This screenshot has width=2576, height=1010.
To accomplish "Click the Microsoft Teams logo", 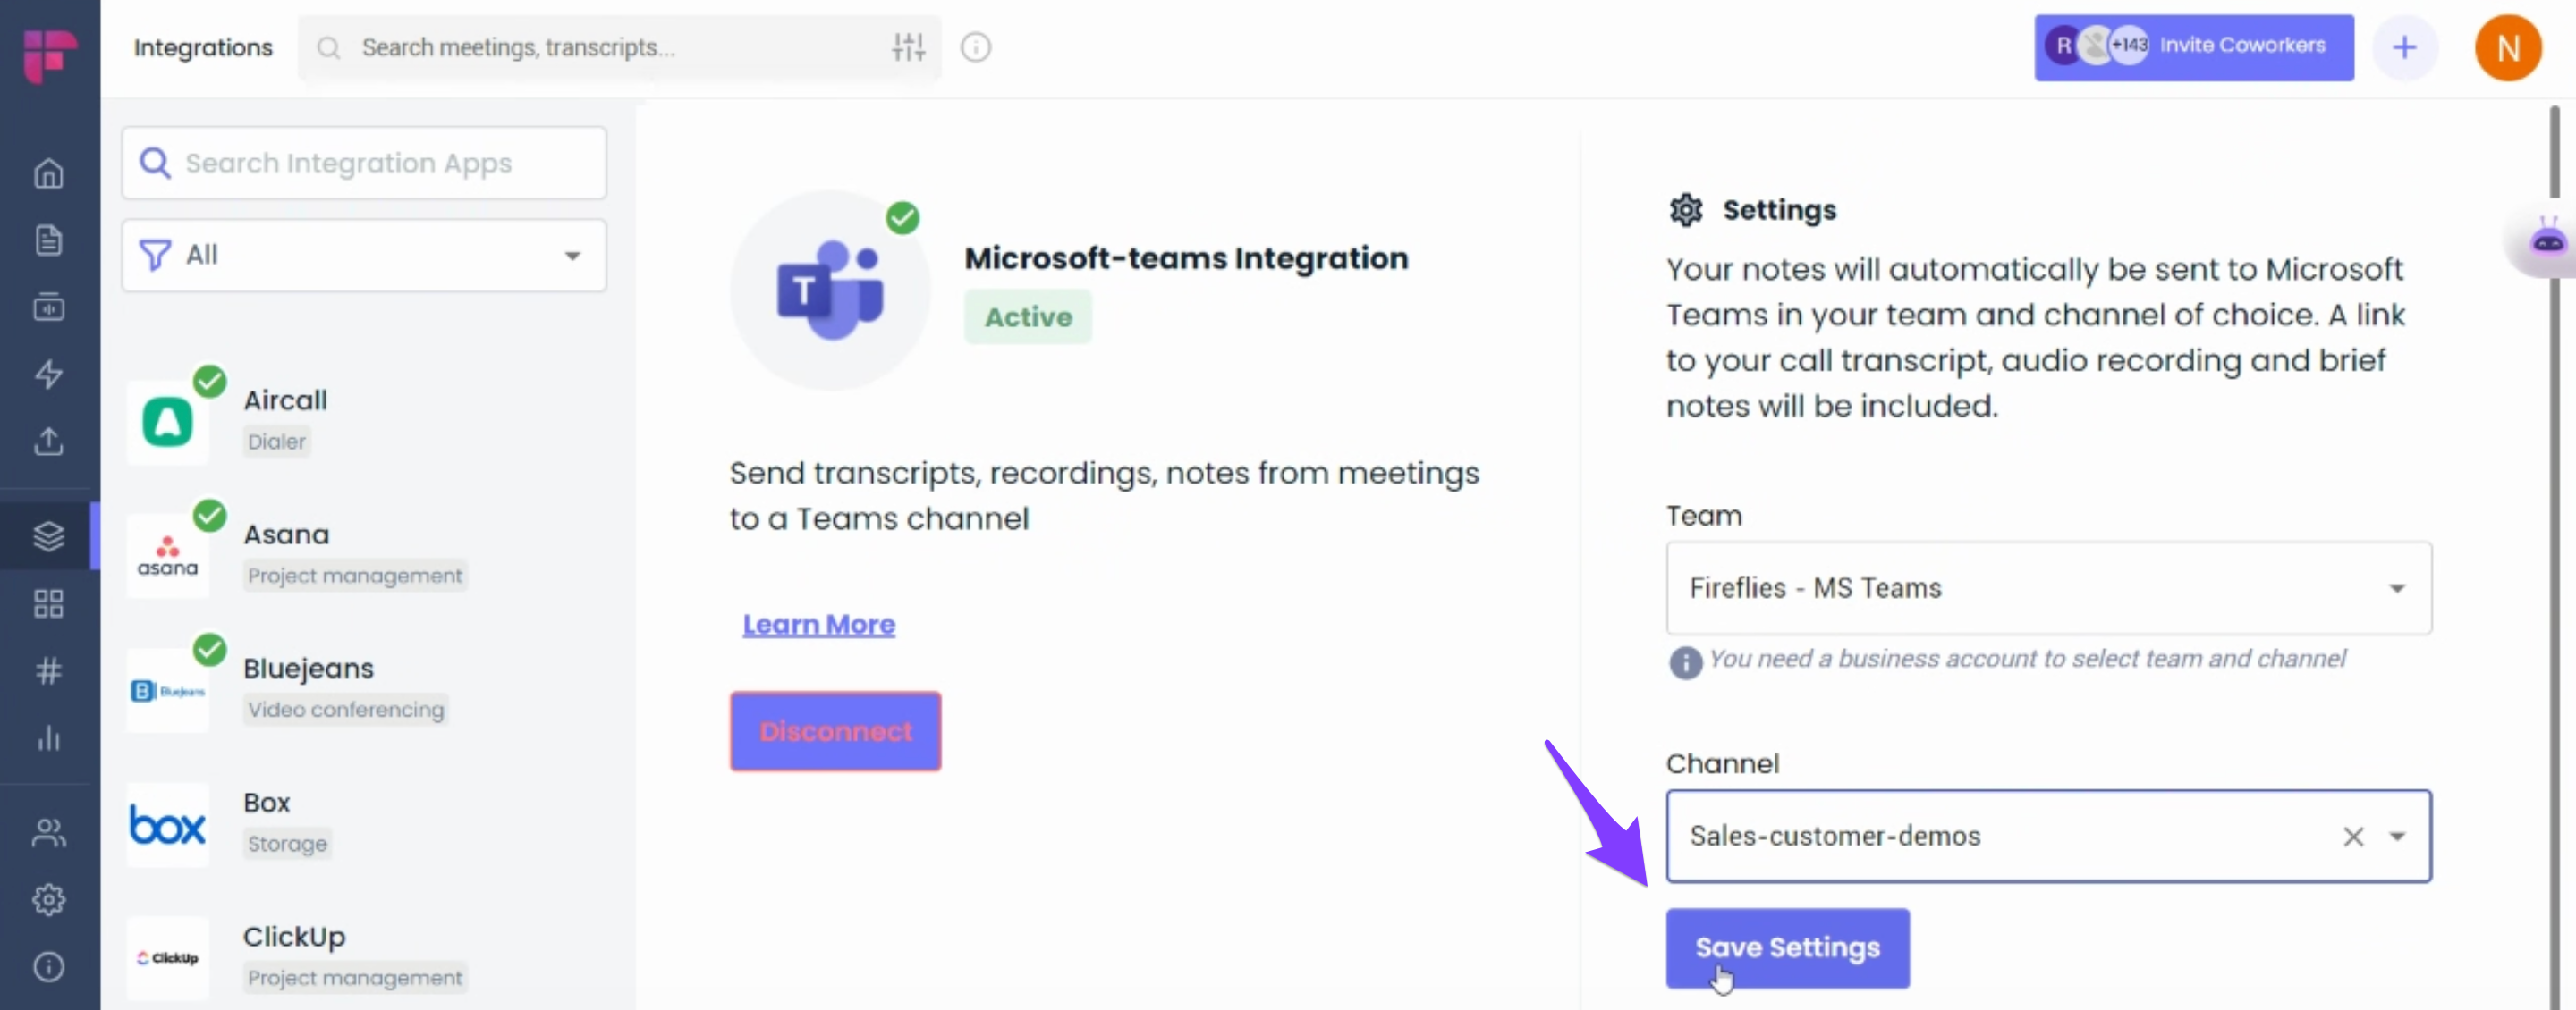I will [x=830, y=290].
